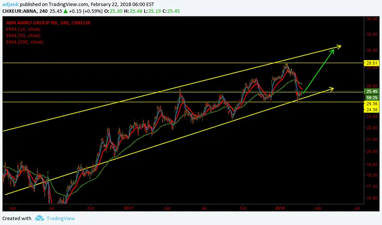Image resolution: width=382 pixels, height=225 pixels.
Task: Click the 17.40 price axis value
Action: coord(372,186)
